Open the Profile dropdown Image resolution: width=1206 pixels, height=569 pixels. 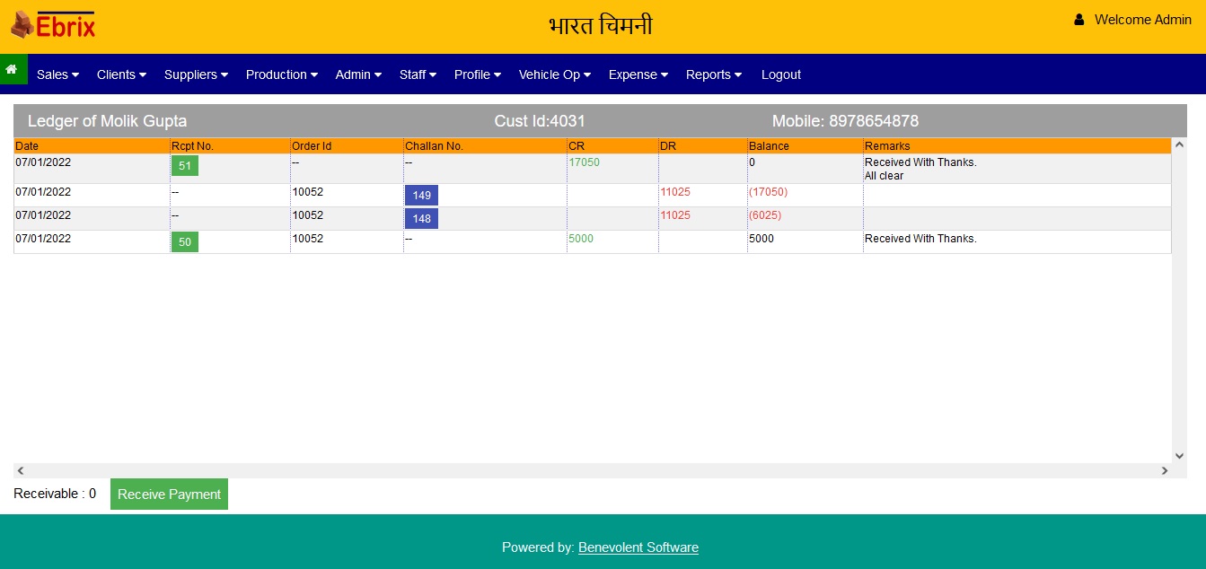coord(477,74)
